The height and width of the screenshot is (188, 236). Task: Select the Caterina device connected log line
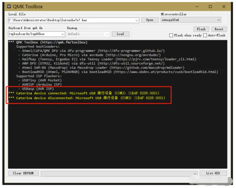84,93
